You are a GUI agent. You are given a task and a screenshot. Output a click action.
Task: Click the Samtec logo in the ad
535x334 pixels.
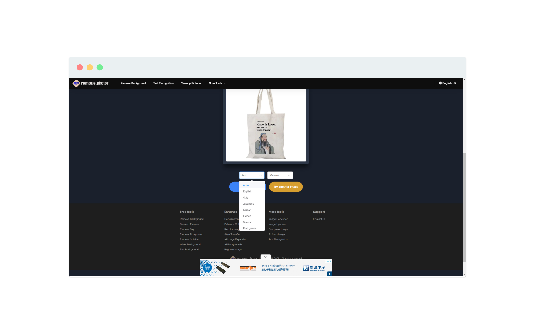248,268
